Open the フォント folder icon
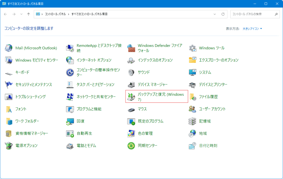Viewport: 283px width, 179px height. (x=9, y=109)
